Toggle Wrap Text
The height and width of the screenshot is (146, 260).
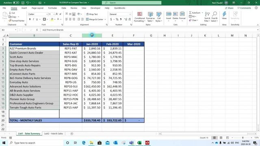[92, 14]
